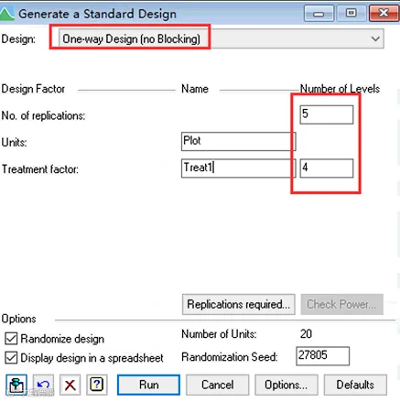Open help with the question mark icon

[97, 385]
